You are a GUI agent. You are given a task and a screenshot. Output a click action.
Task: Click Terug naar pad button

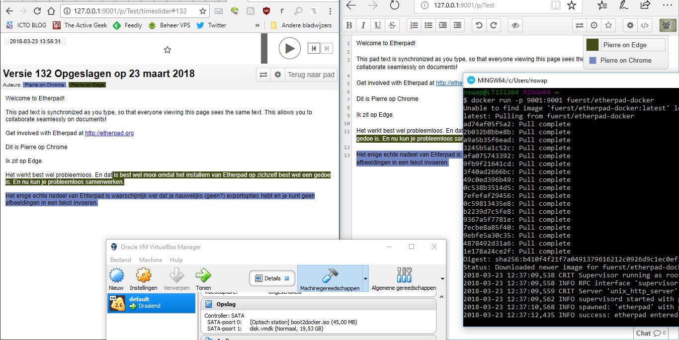(x=311, y=75)
